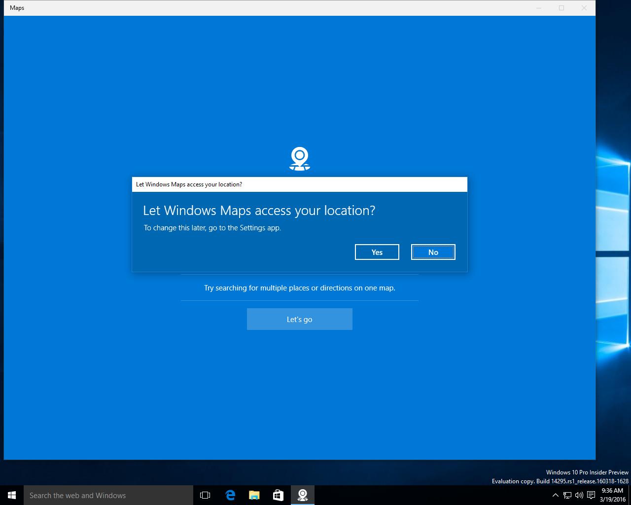Allow location access with Yes button
The width and height of the screenshot is (631, 505).
(x=377, y=252)
